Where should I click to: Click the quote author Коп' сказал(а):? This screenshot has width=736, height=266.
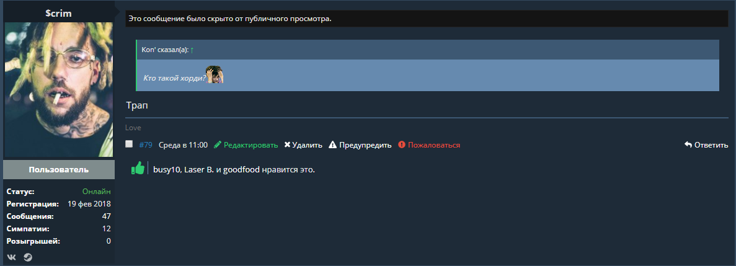point(165,50)
